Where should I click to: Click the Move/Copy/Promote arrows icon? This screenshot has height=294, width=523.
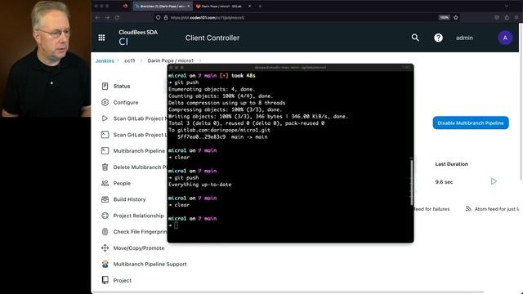(105, 248)
